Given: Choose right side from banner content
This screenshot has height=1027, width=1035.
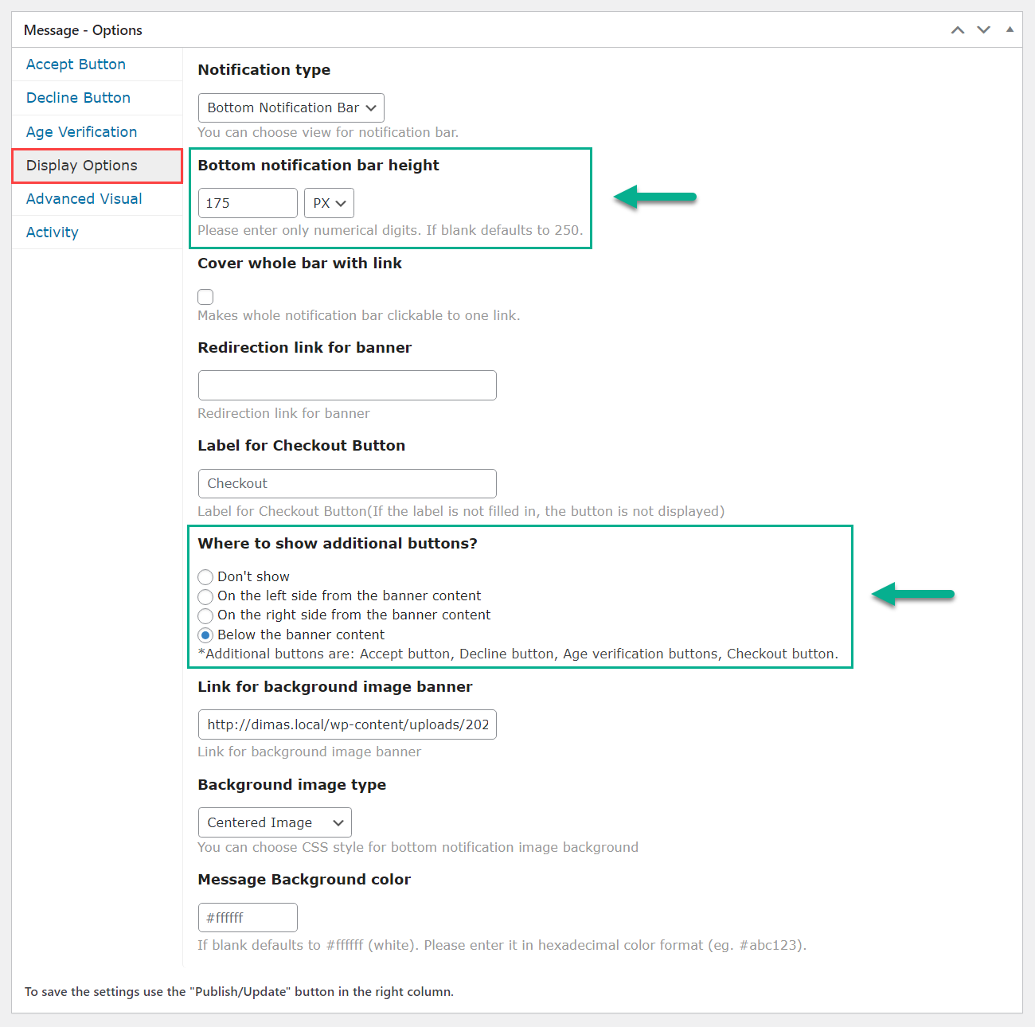Looking at the screenshot, I should point(205,615).
